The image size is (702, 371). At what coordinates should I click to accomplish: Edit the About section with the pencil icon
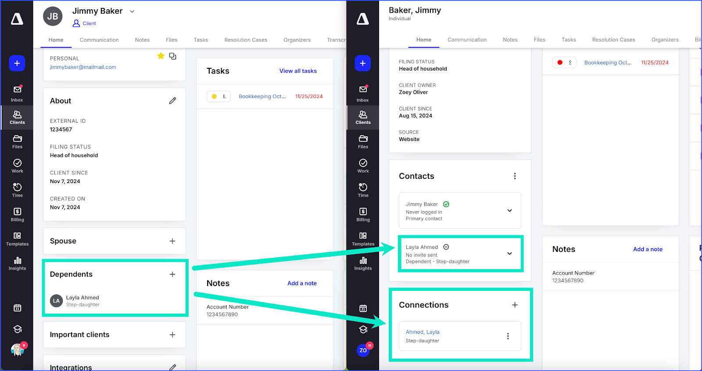tap(173, 101)
